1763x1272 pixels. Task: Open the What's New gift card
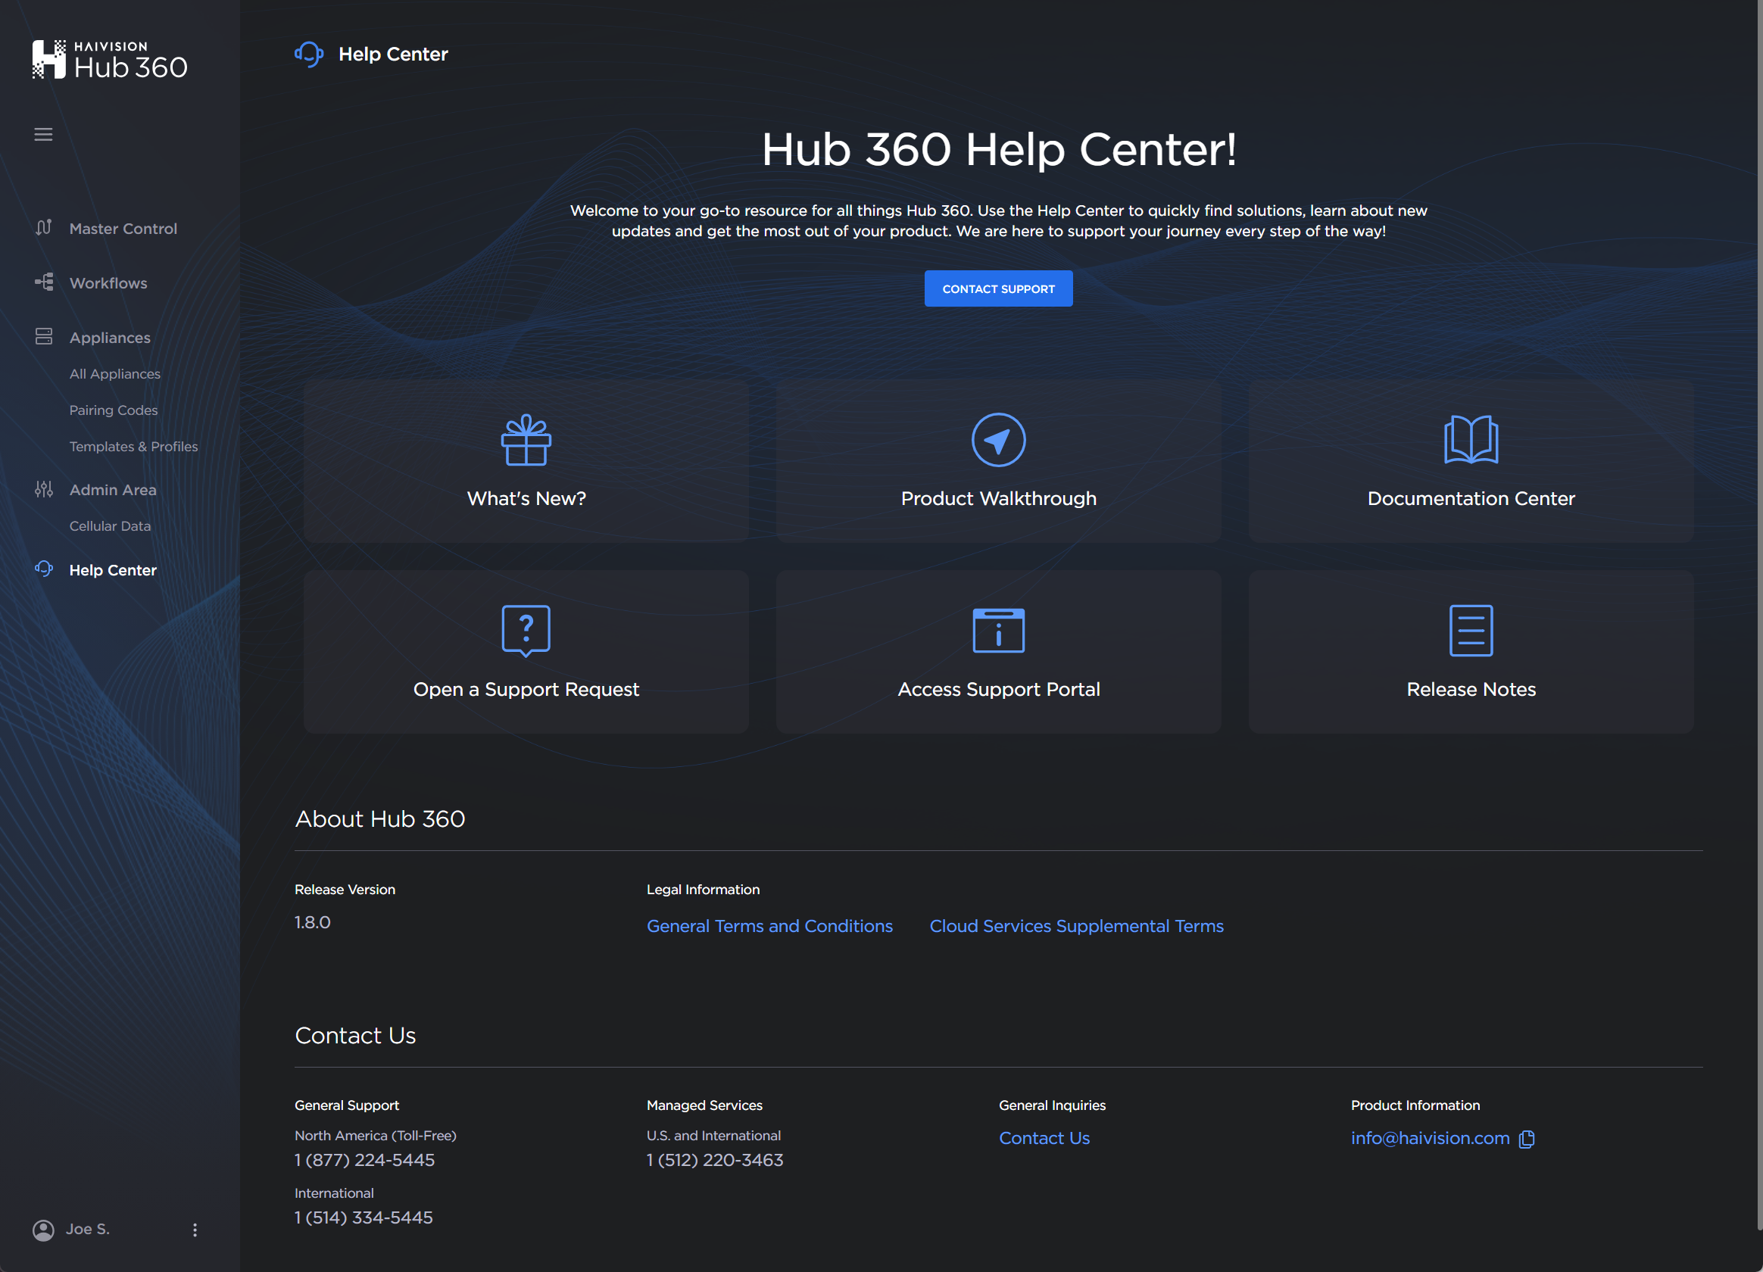(526, 462)
